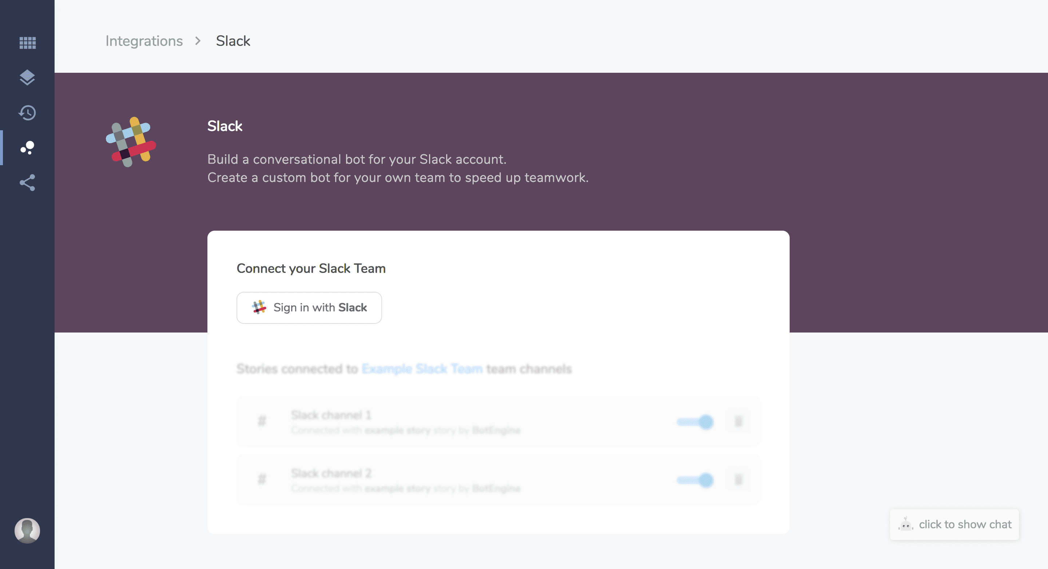Click 'Build a conversational bot' description line

[x=357, y=159]
